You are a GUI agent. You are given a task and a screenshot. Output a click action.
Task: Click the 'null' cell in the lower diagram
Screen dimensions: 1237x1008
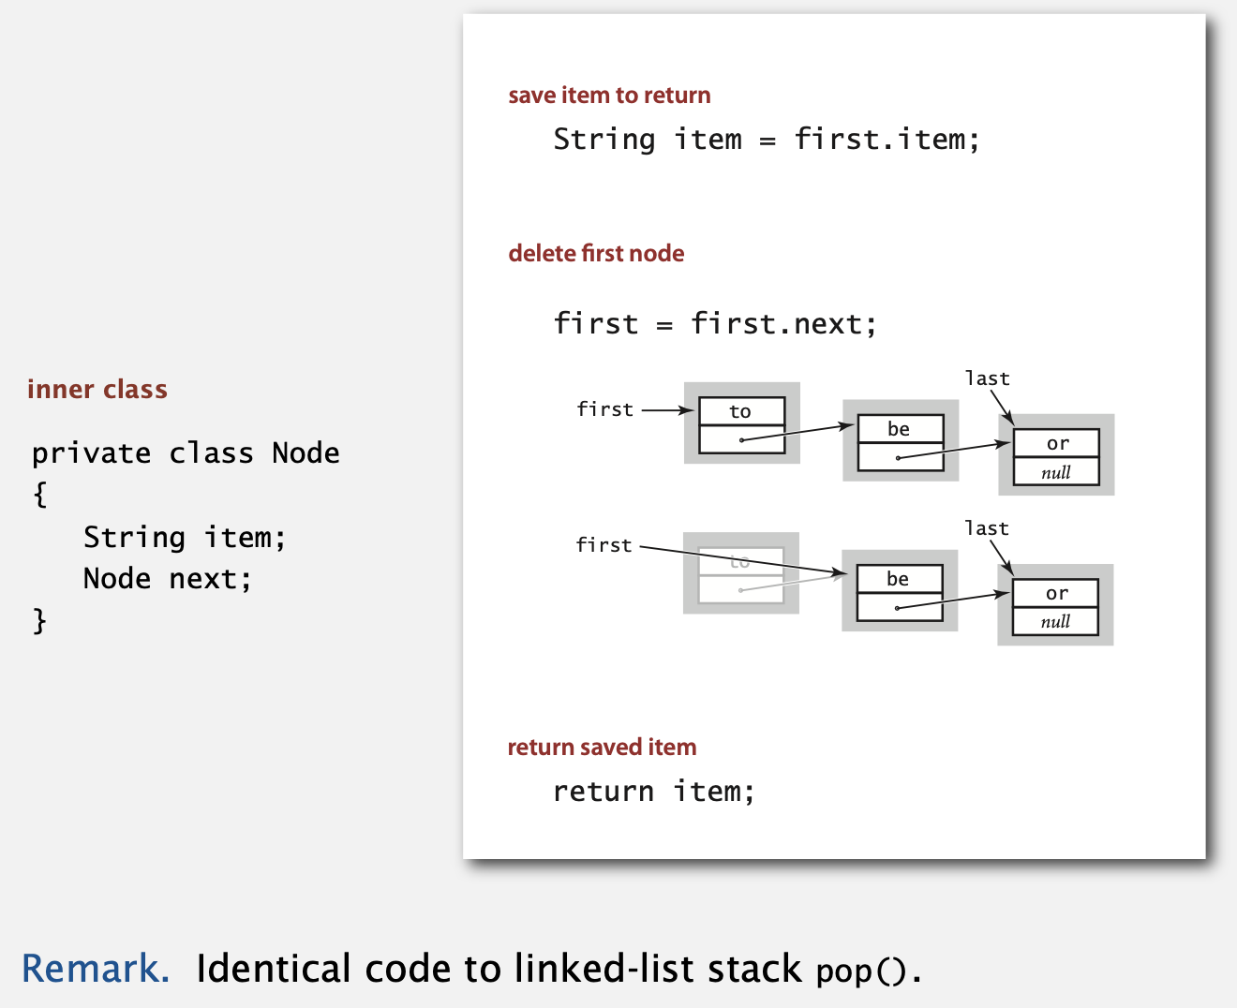(x=1055, y=622)
